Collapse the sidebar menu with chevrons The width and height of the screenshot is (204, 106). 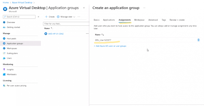coord(38,17)
